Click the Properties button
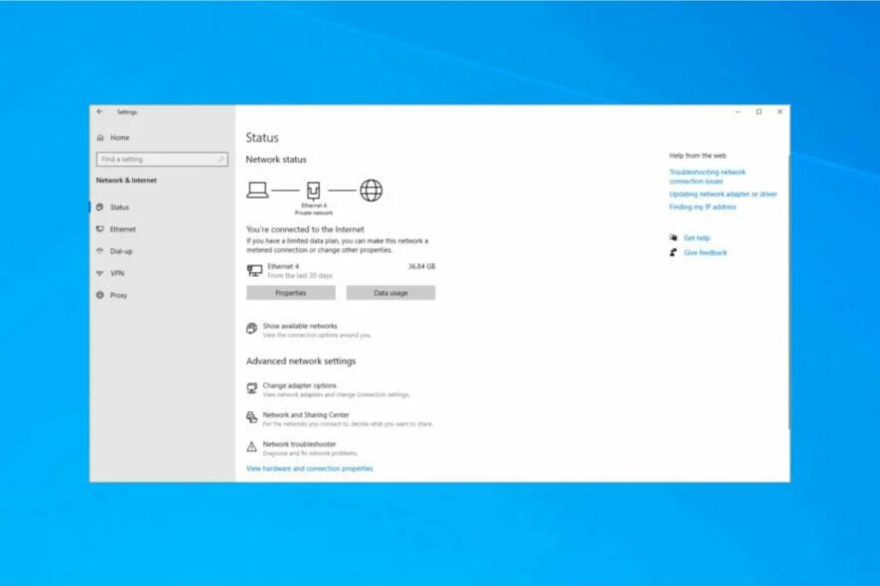This screenshot has height=586, width=880. (291, 292)
